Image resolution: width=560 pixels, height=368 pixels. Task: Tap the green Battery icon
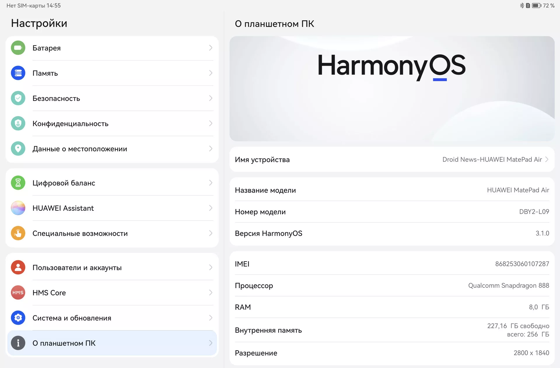18,48
